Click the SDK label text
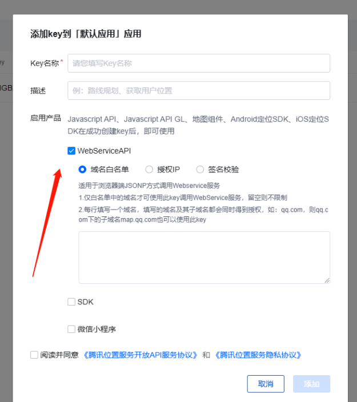Viewport: 357px width, 402px height. [x=86, y=301]
